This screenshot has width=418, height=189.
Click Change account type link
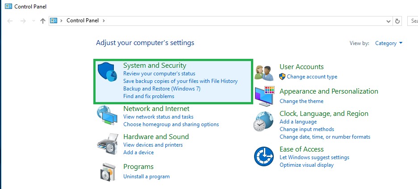pyautogui.click(x=312, y=77)
